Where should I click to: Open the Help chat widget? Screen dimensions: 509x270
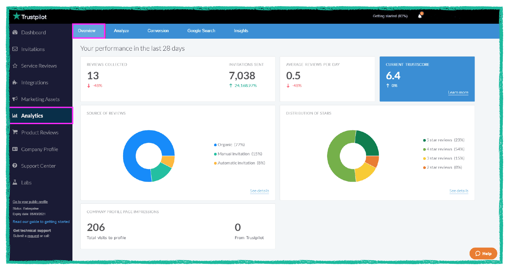pyautogui.click(x=483, y=253)
